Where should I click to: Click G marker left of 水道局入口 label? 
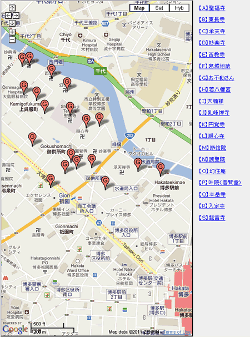(106, 182)
